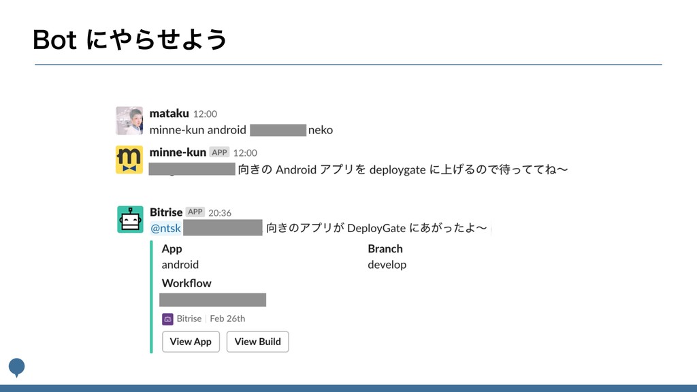Click the 'DeployGate にあがったよ〜' message text
This screenshot has height=392, width=697.
(417, 228)
